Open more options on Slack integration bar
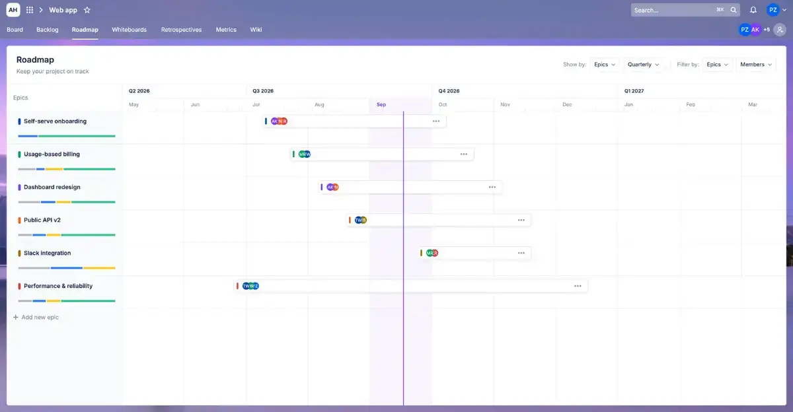This screenshot has width=793, height=412. tap(521, 253)
